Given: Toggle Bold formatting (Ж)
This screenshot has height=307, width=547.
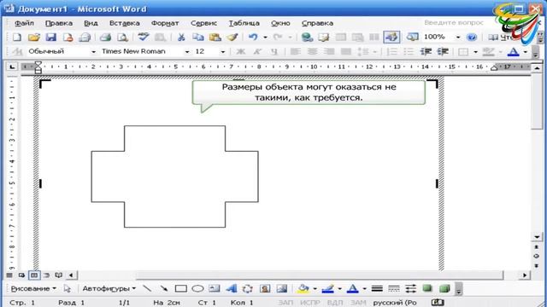Looking at the screenshot, I should (240, 51).
